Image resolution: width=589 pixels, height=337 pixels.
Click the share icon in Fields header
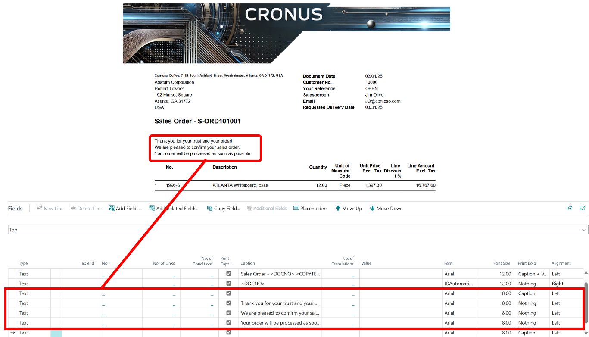[570, 208]
